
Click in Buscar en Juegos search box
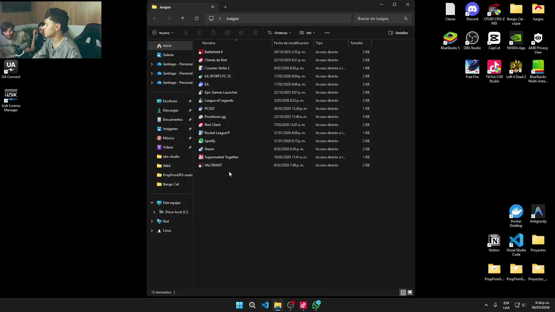[382, 19]
